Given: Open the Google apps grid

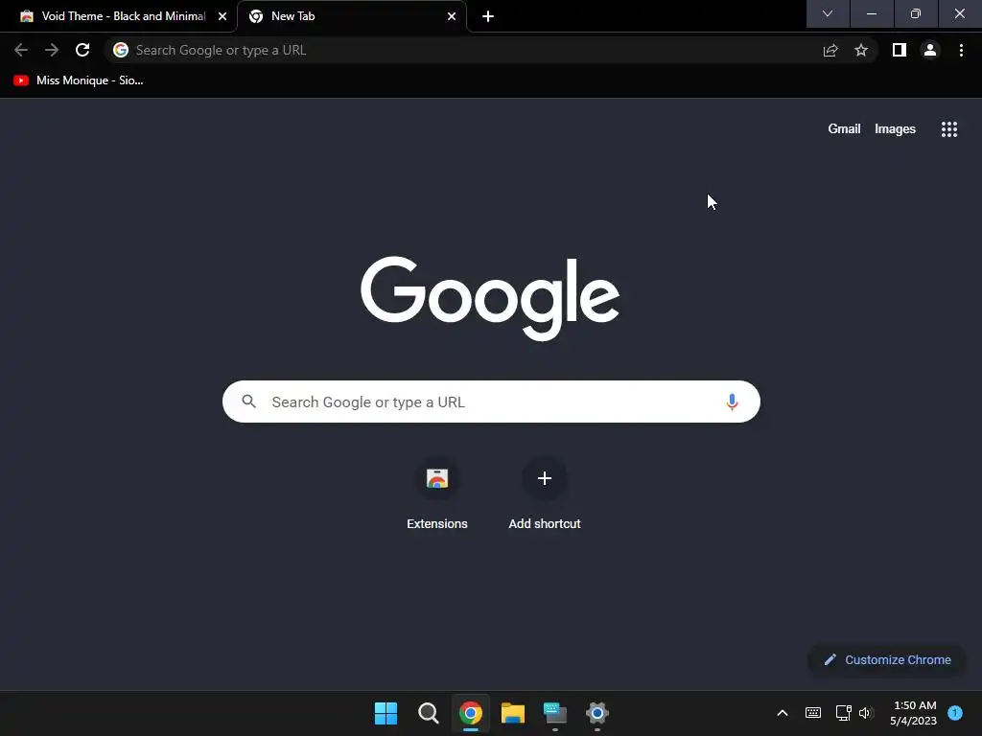Looking at the screenshot, I should (x=949, y=129).
